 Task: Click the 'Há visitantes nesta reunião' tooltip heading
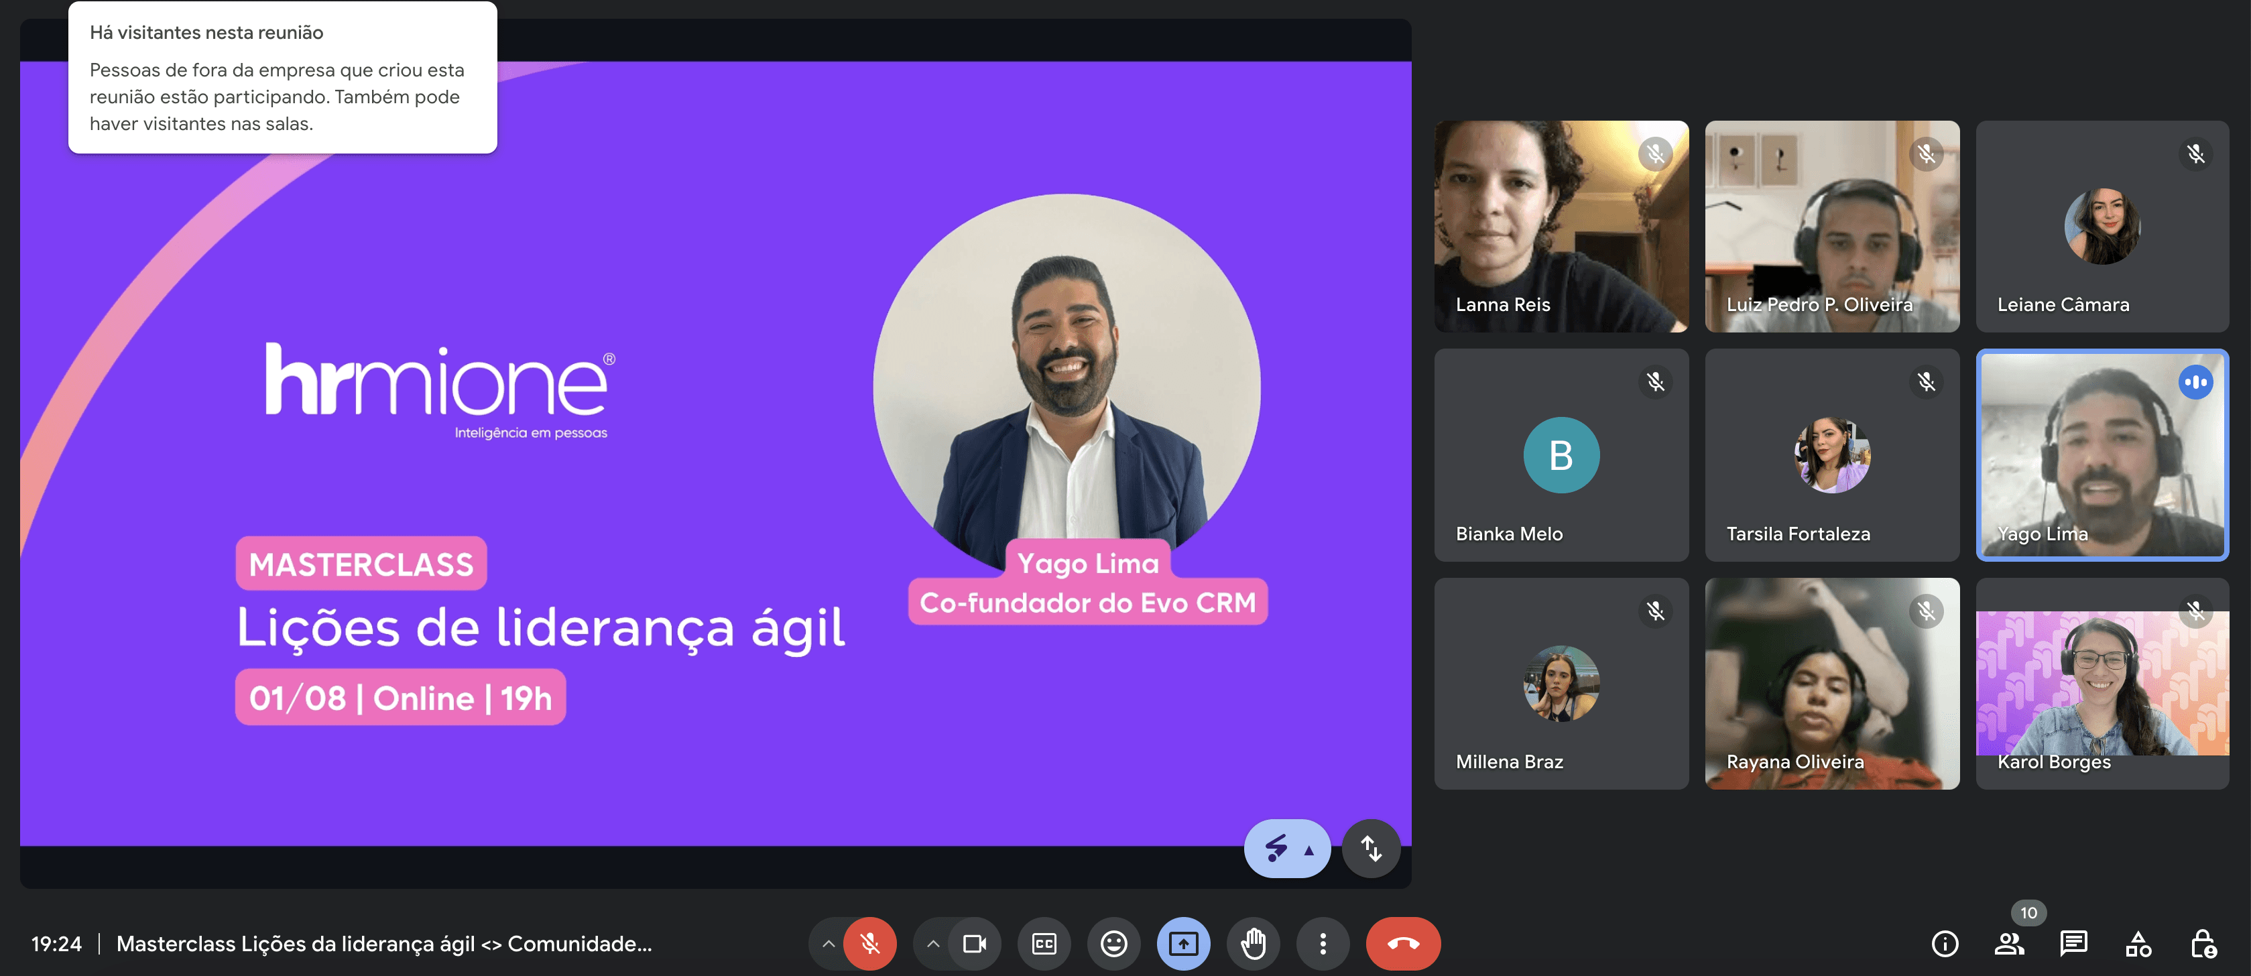pyautogui.click(x=206, y=32)
